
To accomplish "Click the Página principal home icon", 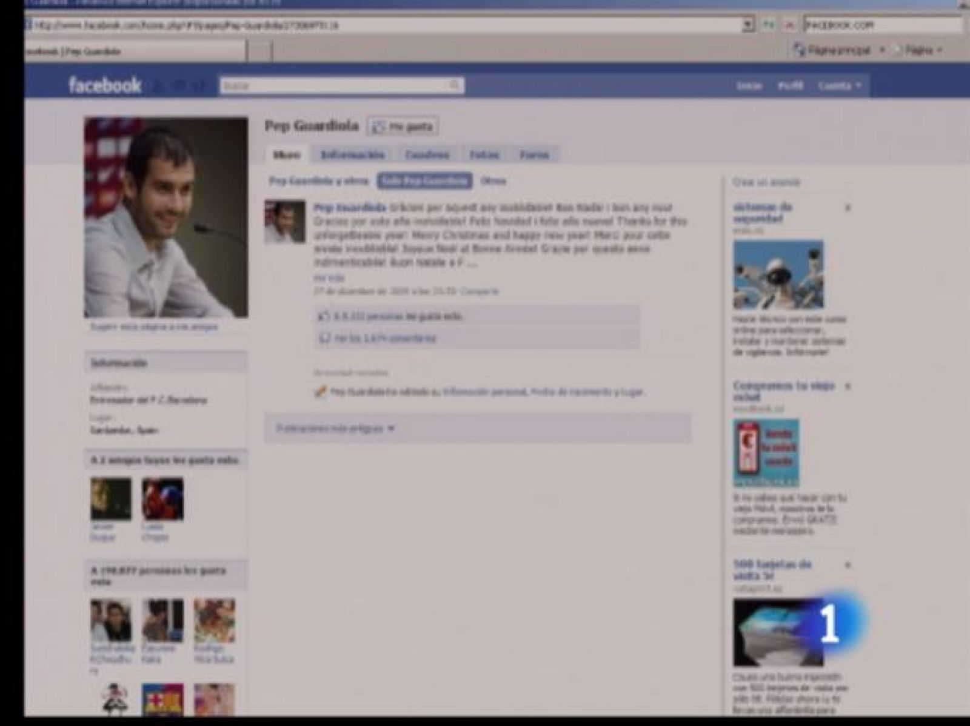I will (800, 51).
